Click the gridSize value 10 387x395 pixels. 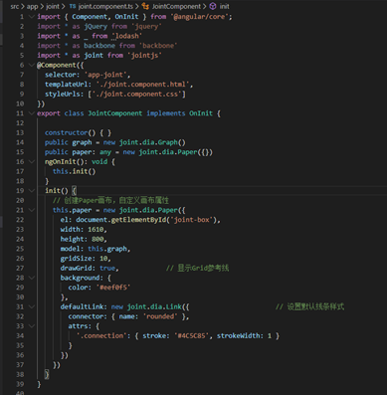[x=103, y=259]
